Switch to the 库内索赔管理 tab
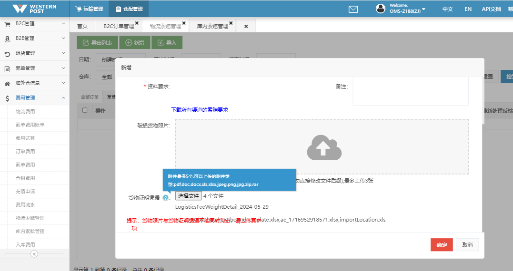The image size is (513, 271). (x=212, y=26)
